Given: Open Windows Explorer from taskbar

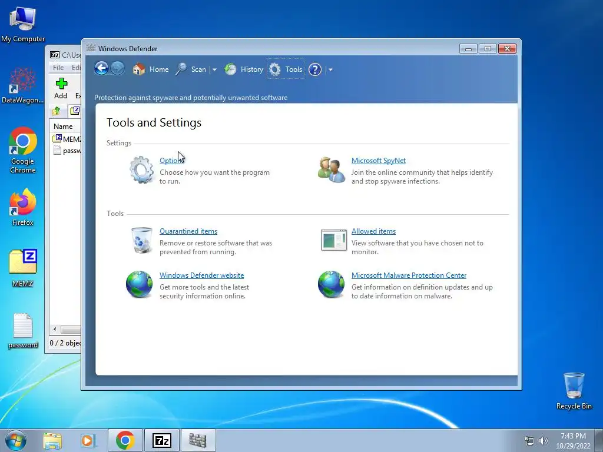Looking at the screenshot, I should 52,441.
